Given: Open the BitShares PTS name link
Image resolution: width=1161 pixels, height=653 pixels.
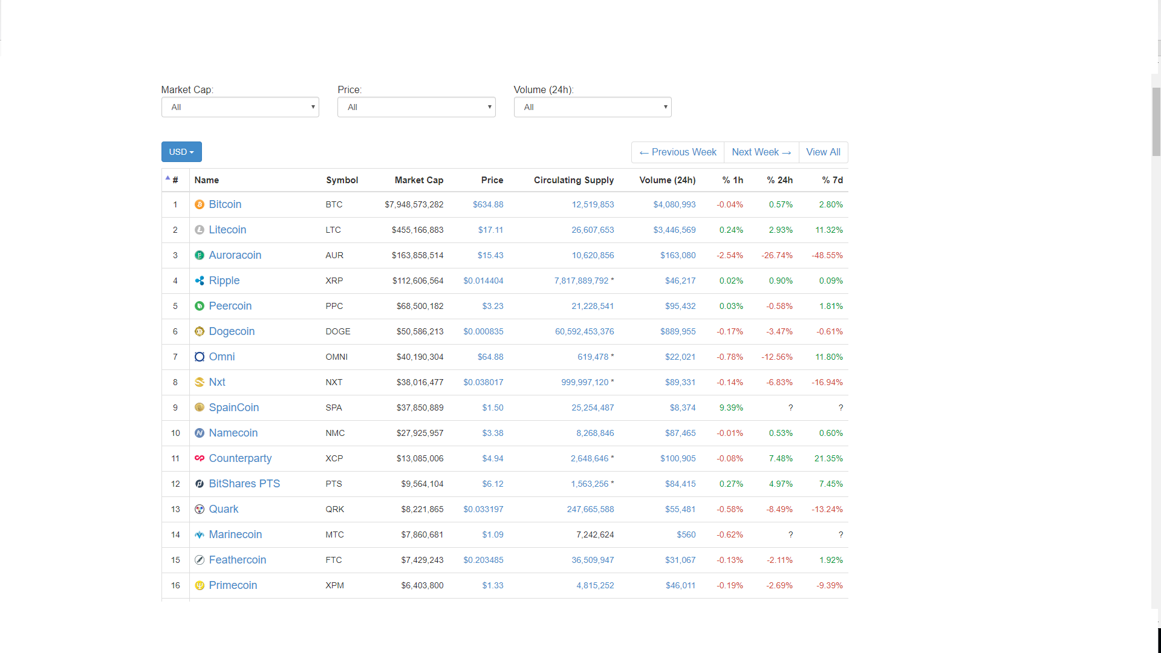Looking at the screenshot, I should coord(244,484).
